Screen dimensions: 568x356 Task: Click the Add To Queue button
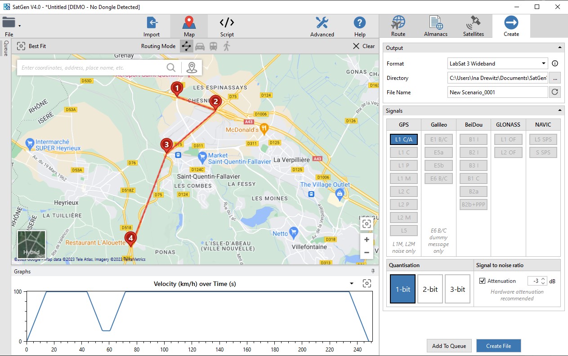[x=448, y=346]
